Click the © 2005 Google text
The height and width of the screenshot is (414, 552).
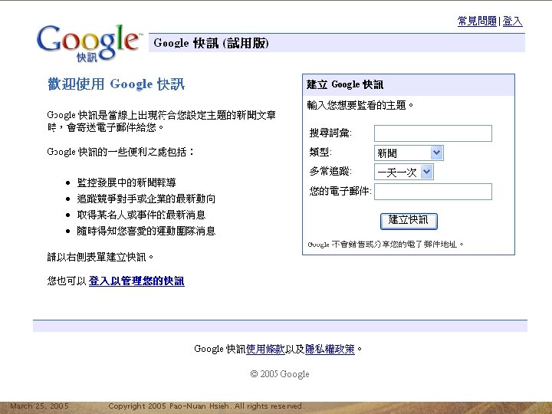280,374
